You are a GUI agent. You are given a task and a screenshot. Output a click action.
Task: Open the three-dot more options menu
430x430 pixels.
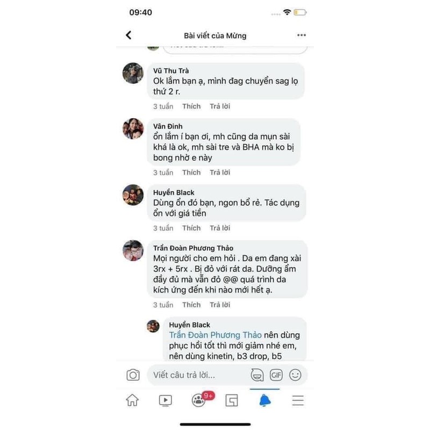coord(302,35)
